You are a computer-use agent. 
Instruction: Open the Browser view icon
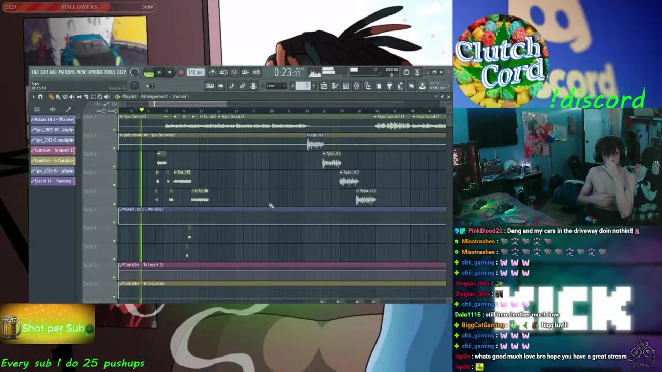[x=368, y=86]
